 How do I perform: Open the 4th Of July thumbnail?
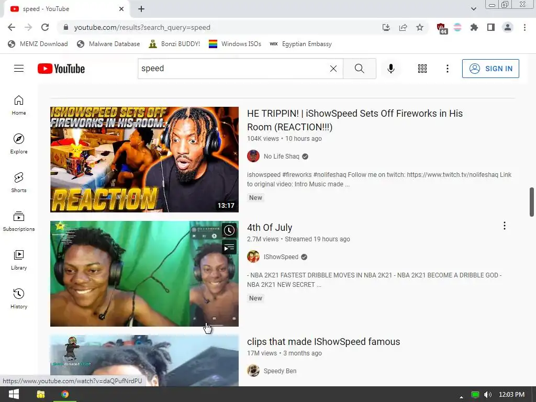pos(144,273)
